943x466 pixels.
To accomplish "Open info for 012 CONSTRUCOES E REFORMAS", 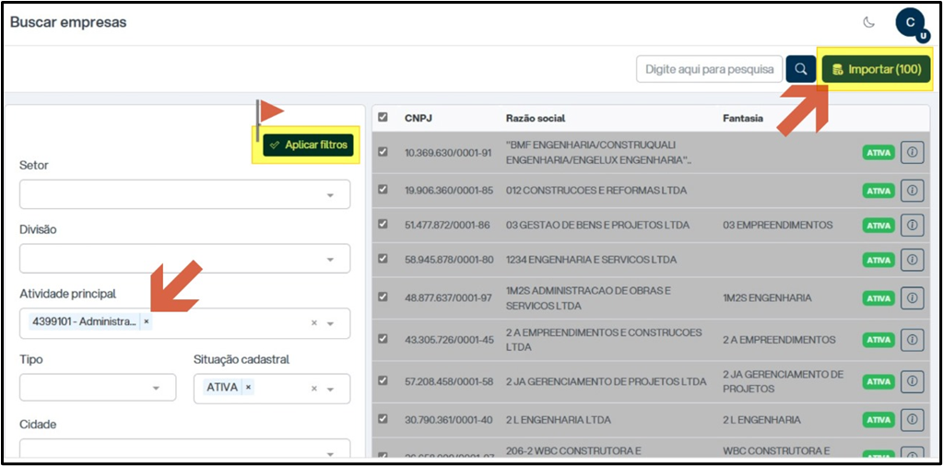I will pyautogui.click(x=912, y=191).
